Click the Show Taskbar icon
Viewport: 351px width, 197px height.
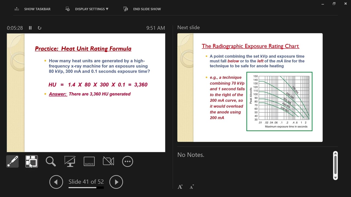(x=17, y=9)
